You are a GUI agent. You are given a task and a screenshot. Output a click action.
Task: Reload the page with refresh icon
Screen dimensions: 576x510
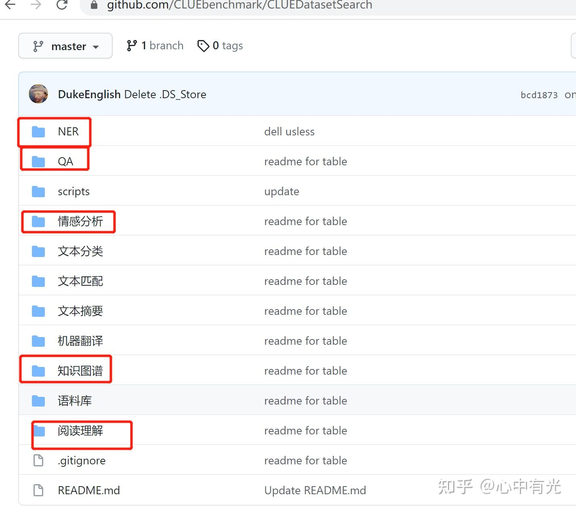[x=62, y=4]
